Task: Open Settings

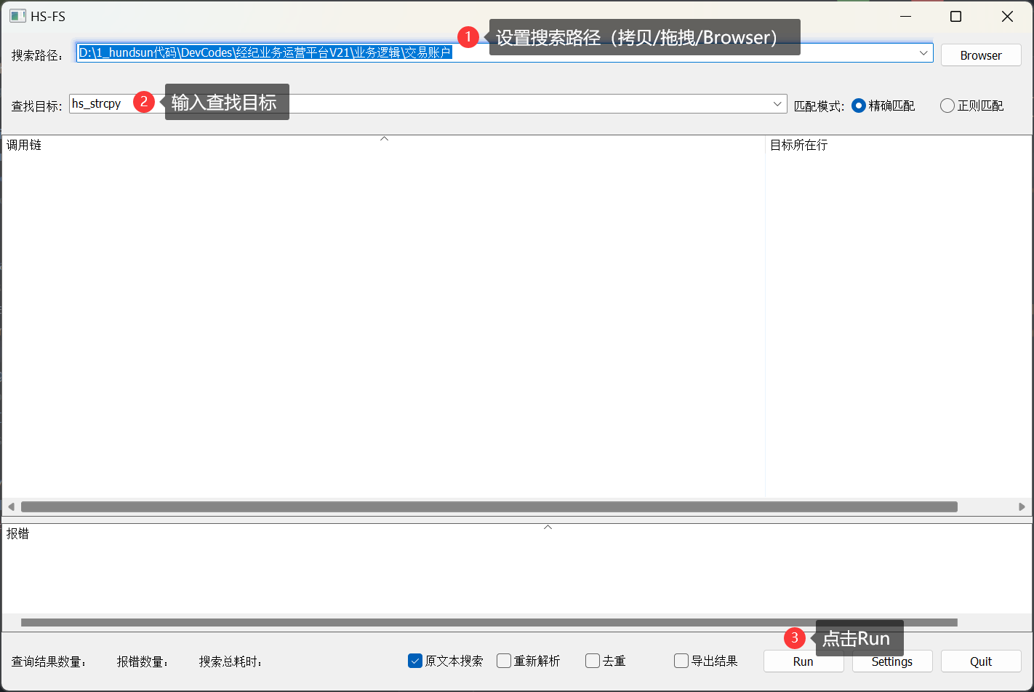Action: point(891,661)
